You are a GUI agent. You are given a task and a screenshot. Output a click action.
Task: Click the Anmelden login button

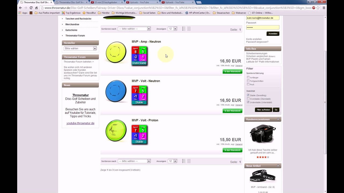(x=273, y=34)
